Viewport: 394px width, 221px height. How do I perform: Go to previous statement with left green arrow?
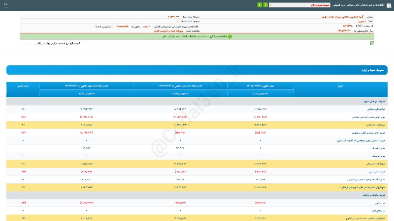(260, 5)
